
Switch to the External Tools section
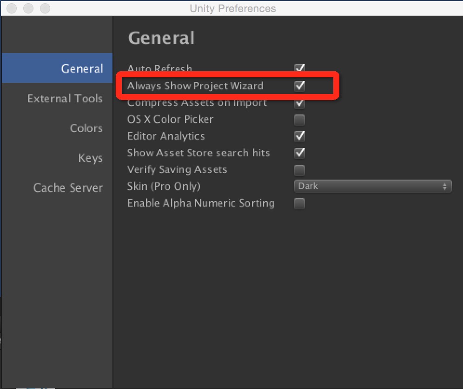coord(65,98)
